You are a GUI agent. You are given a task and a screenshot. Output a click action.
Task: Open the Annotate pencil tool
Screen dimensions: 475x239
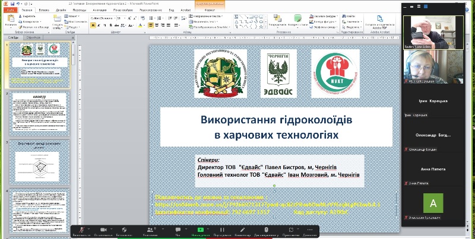tap(243, 230)
